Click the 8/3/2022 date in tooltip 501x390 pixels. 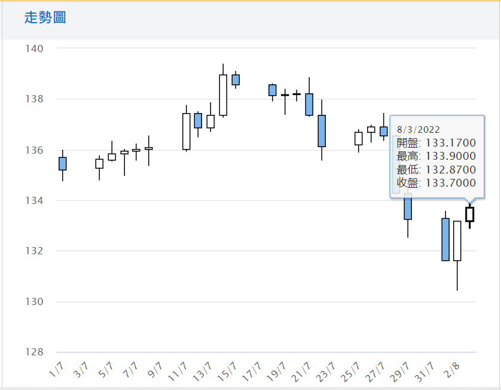(x=418, y=129)
